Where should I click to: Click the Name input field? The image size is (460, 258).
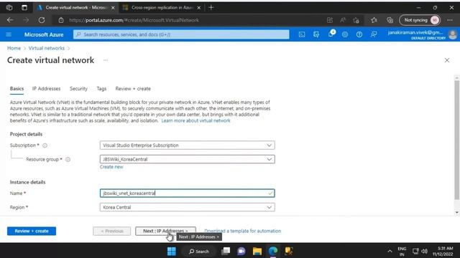pos(187,193)
